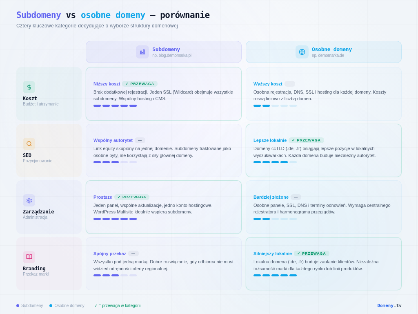Click the PRZEWAGA badge next to Lepsze lokalnie
This screenshot has height=314, width=418.
[306, 140]
